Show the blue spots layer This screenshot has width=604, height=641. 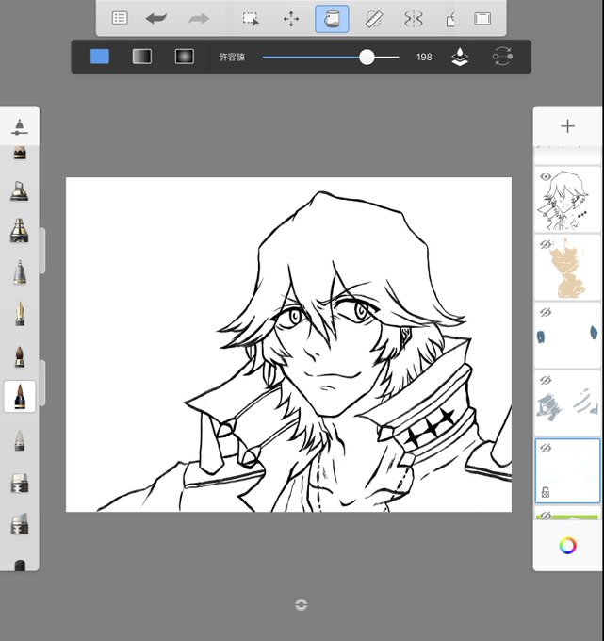pos(546,312)
